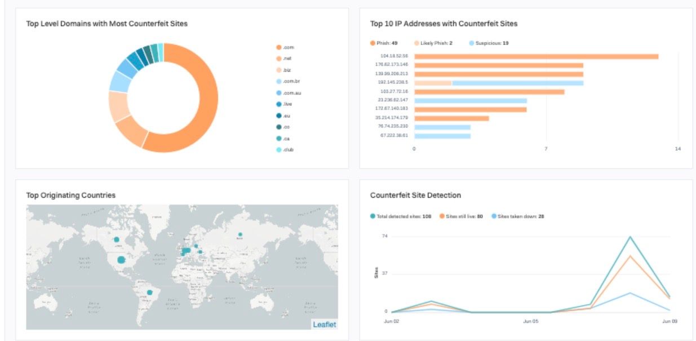Click the large United States map marker
The width and height of the screenshot is (696, 341).
click(x=121, y=260)
